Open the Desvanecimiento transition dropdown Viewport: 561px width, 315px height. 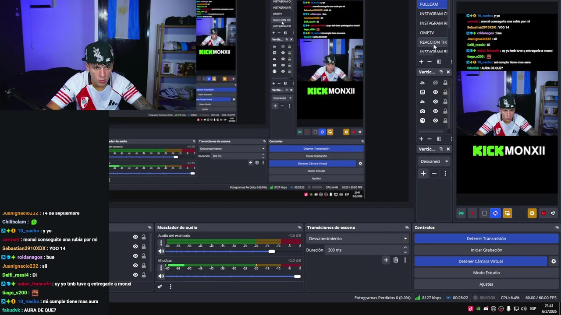(x=357, y=238)
